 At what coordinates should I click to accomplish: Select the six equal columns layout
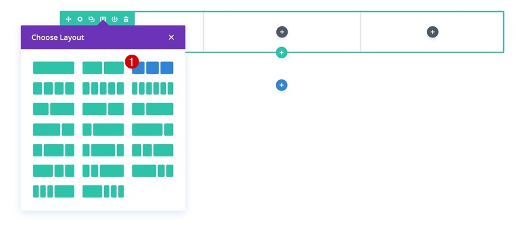[x=153, y=89]
